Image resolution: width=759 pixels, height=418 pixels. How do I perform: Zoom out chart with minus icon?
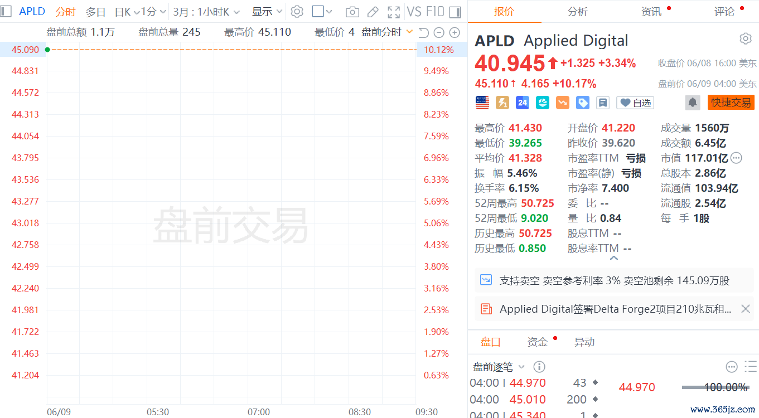click(x=439, y=32)
